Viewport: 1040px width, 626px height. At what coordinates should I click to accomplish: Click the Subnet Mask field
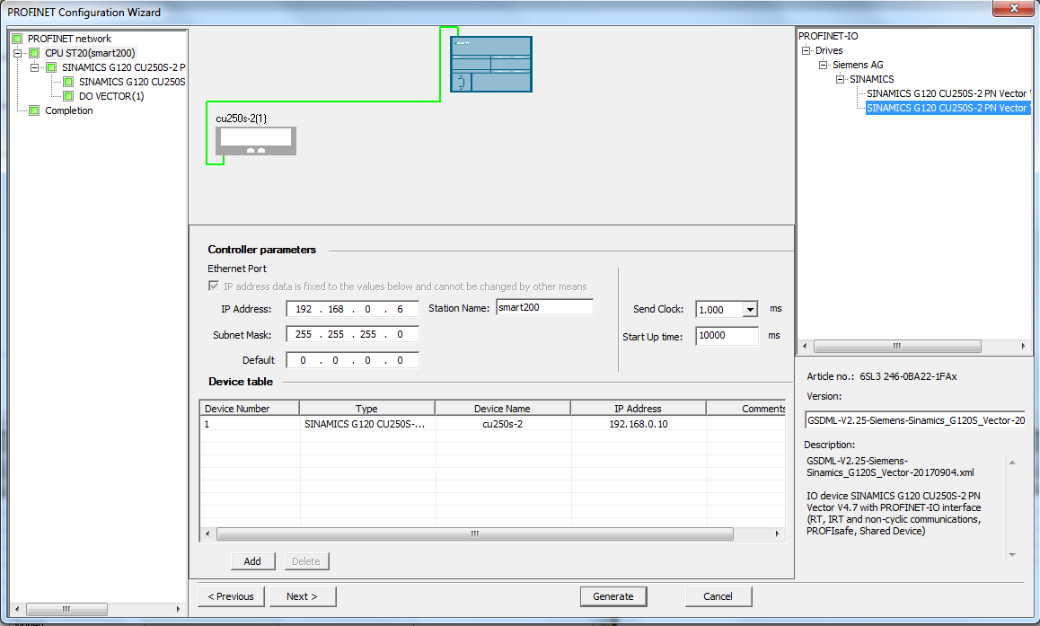point(352,334)
